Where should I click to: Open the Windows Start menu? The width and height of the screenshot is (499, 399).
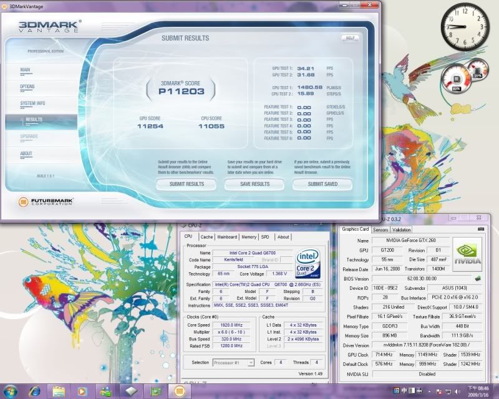[x=11, y=391]
